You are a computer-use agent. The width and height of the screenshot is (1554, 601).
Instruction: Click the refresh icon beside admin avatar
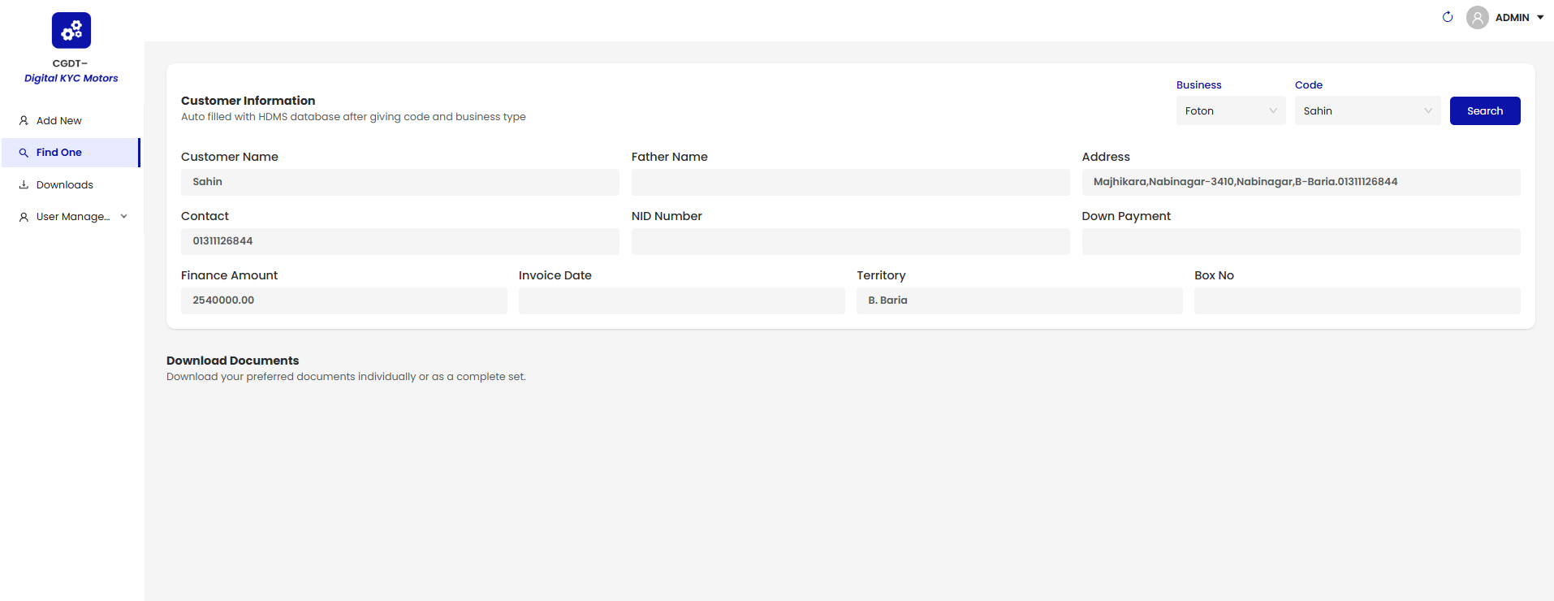(x=1448, y=17)
